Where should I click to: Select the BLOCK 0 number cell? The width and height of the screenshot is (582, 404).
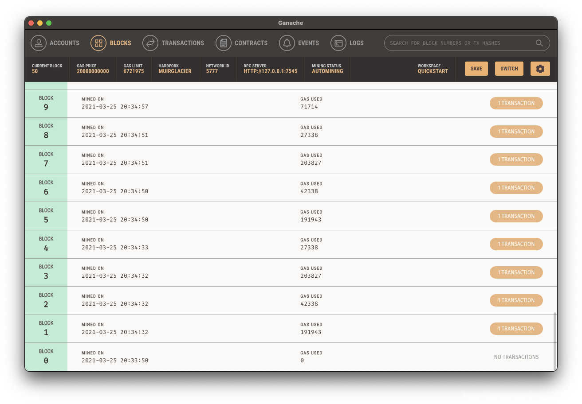[46, 357]
